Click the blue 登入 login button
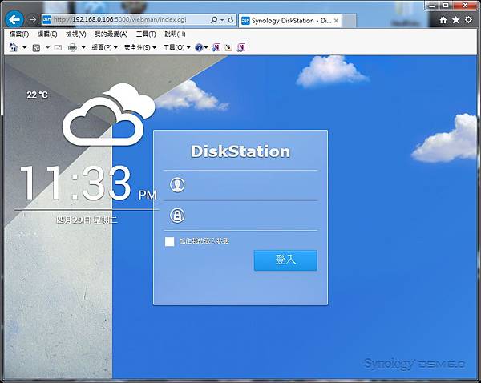Screen dimensions: 481x383 [x=285, y=260]
